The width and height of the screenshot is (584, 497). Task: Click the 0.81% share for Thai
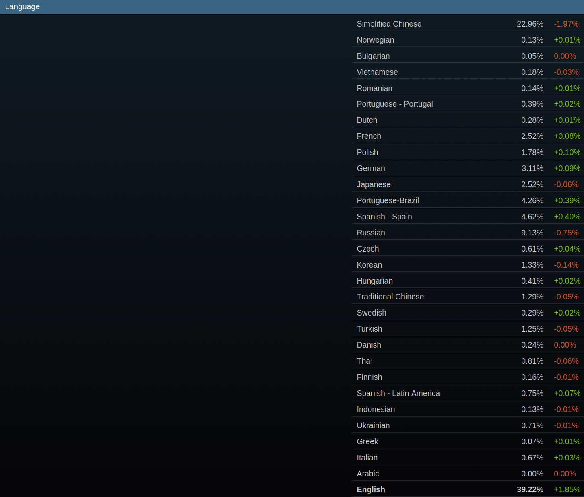[x=532, y=361]
